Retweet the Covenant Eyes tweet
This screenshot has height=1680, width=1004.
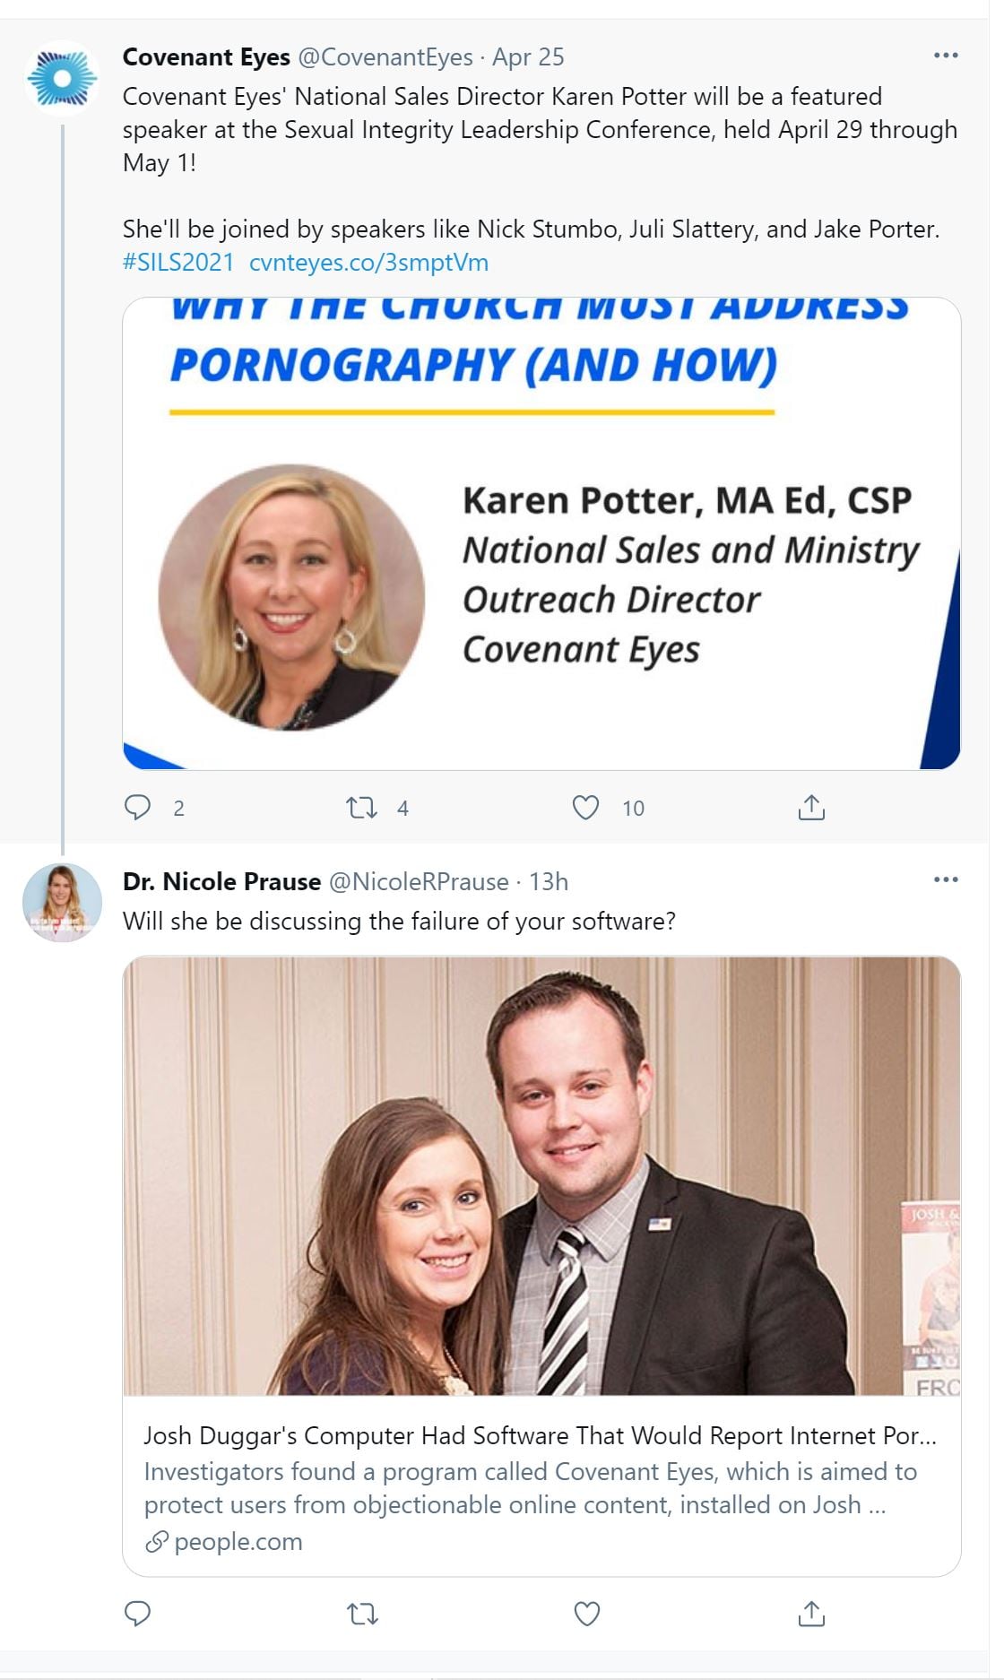point(362,808)
